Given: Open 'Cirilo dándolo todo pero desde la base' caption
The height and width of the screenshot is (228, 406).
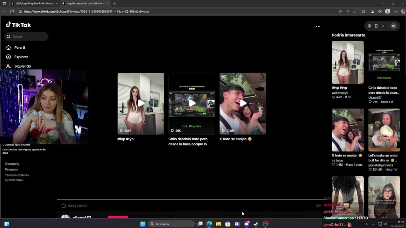Looking at the screenshot, I should point(189,142).
